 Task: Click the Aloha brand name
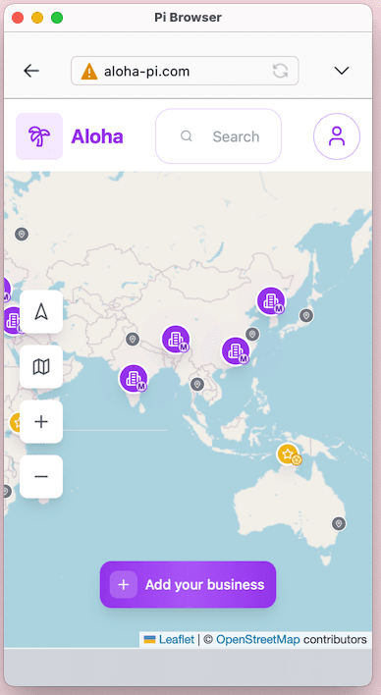(x=97, y=136)
